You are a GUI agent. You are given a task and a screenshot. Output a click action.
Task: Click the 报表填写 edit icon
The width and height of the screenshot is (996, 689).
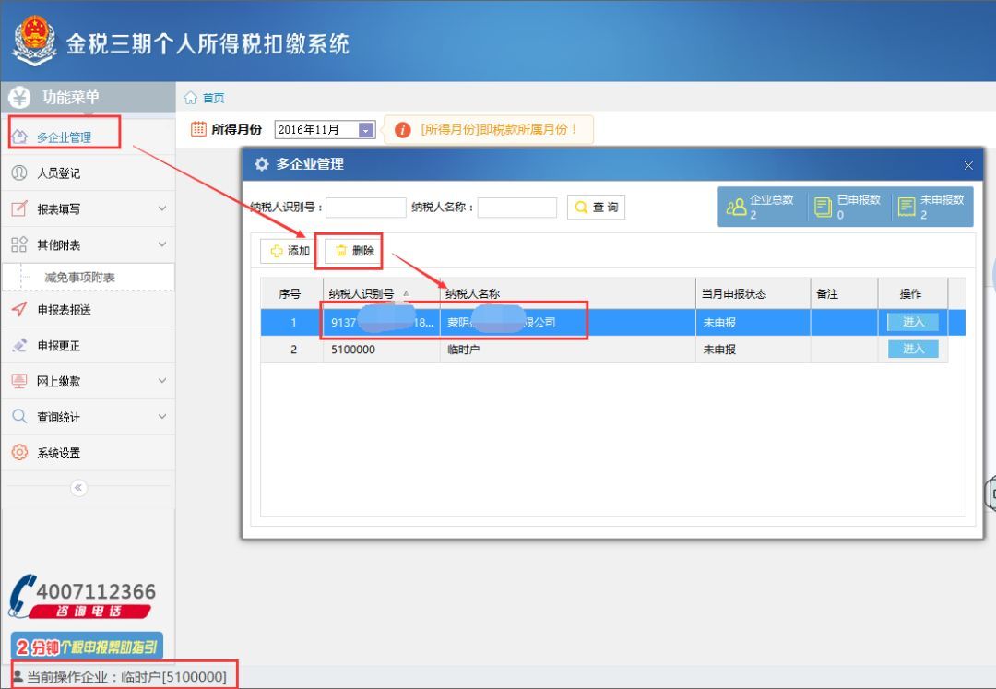tap(19, 208)
